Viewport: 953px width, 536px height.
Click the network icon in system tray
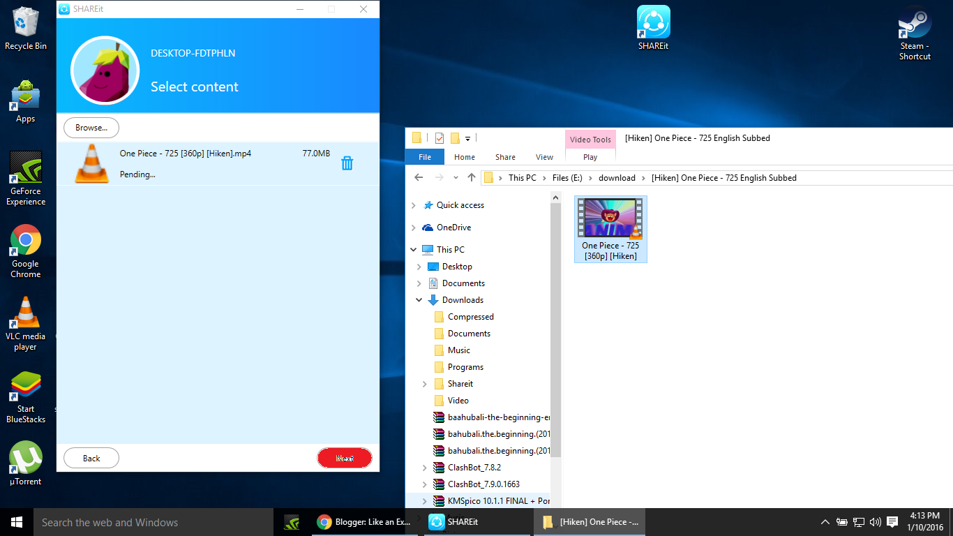[x=859, y=522]
